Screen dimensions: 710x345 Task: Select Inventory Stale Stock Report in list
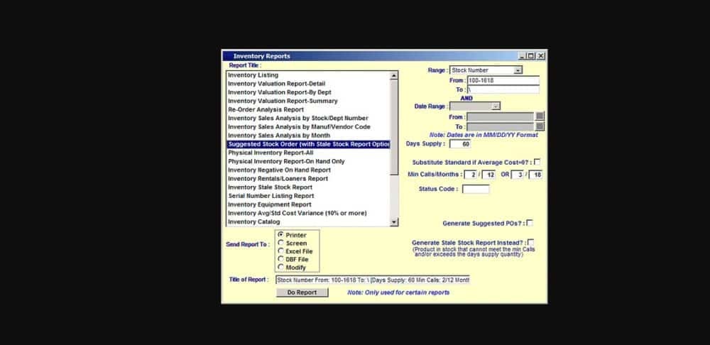270,187
